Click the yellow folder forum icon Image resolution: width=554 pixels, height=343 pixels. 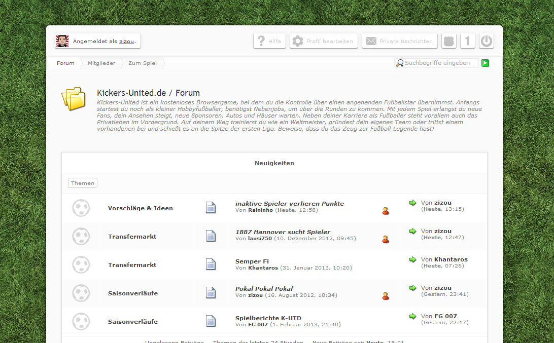(x=74, y=98)
